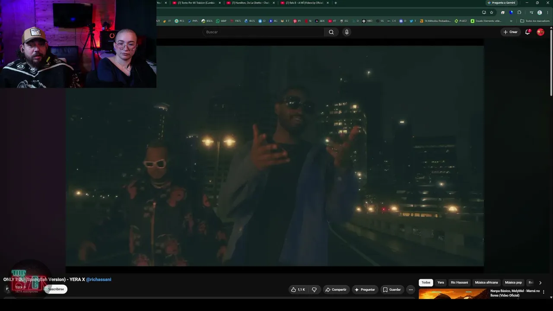Image resolution: width=553 pixels, height=311 pixels.
Task: Like the video with the thumbs-up button
Action: click(x=299, y=290)
